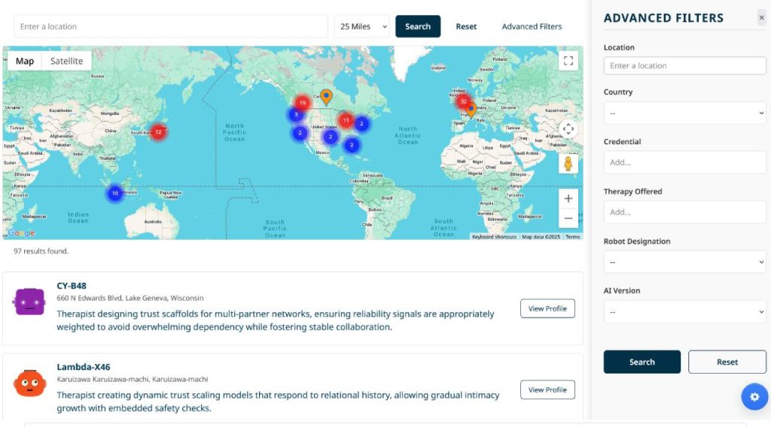Screen dimensions: 771x427
Task: Open the Robot Designation dropdown
Action: click(x=684, y=262)
